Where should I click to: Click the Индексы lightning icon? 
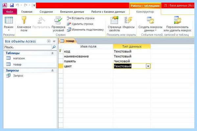128,20
